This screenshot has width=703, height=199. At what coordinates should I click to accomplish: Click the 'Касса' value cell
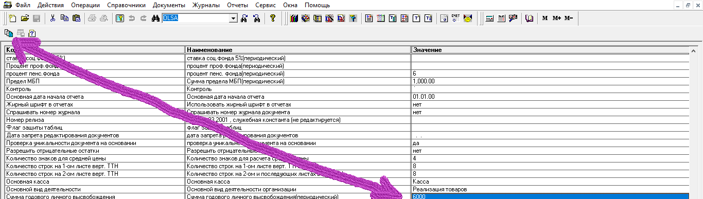[550, 182]
